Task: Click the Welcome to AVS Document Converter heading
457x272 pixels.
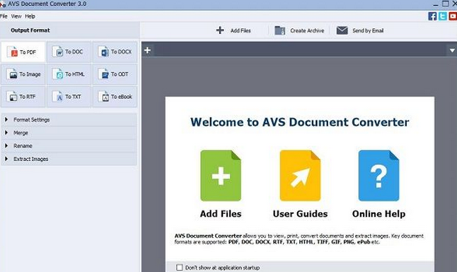Action: click(300, 122)
